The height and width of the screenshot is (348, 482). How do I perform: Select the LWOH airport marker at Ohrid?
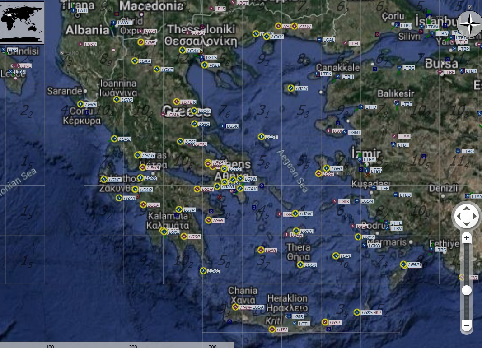[x=113, y=23]
